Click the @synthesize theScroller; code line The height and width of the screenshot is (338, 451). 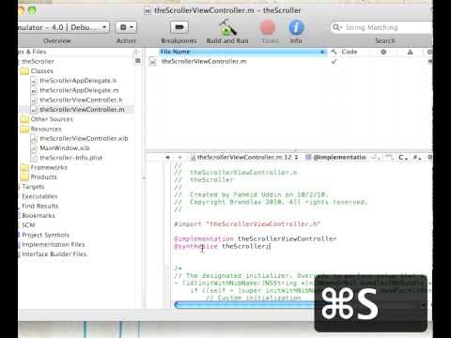coord(222,246)
